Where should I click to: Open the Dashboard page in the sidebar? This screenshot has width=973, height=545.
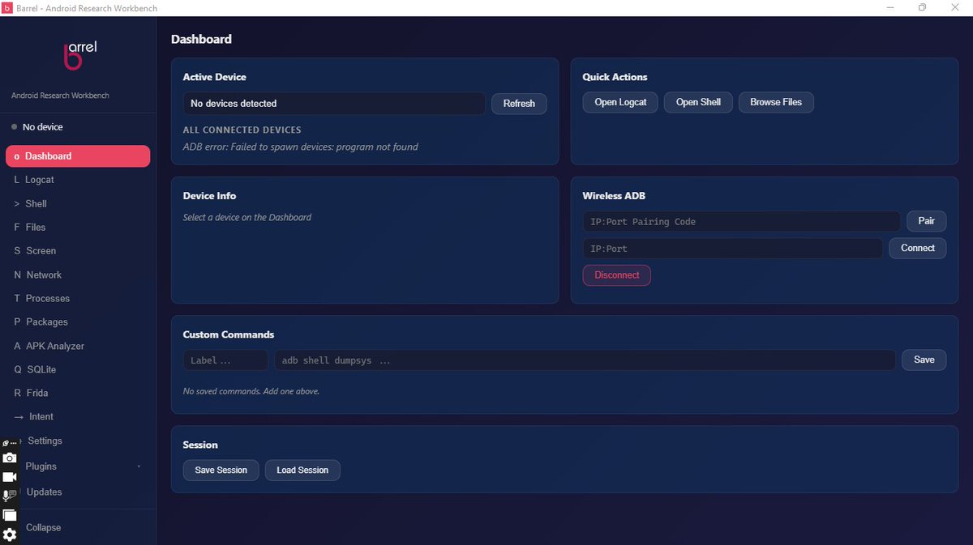[x=78, y=156]
